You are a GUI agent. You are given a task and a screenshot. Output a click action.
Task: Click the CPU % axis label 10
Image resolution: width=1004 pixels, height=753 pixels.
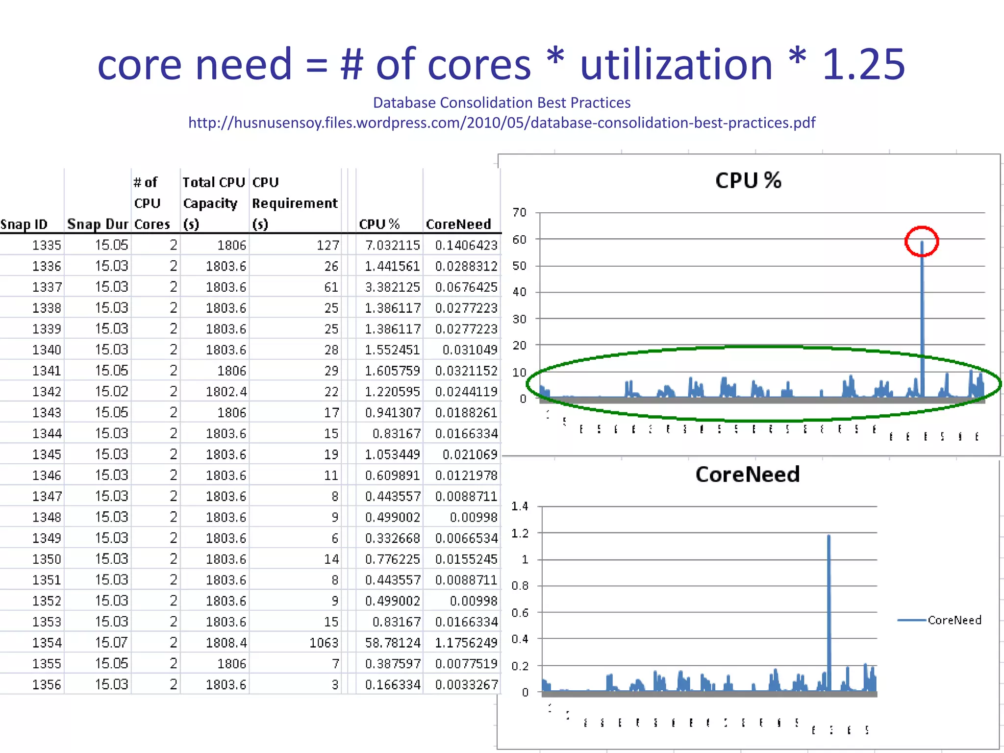tap(519, 373)
